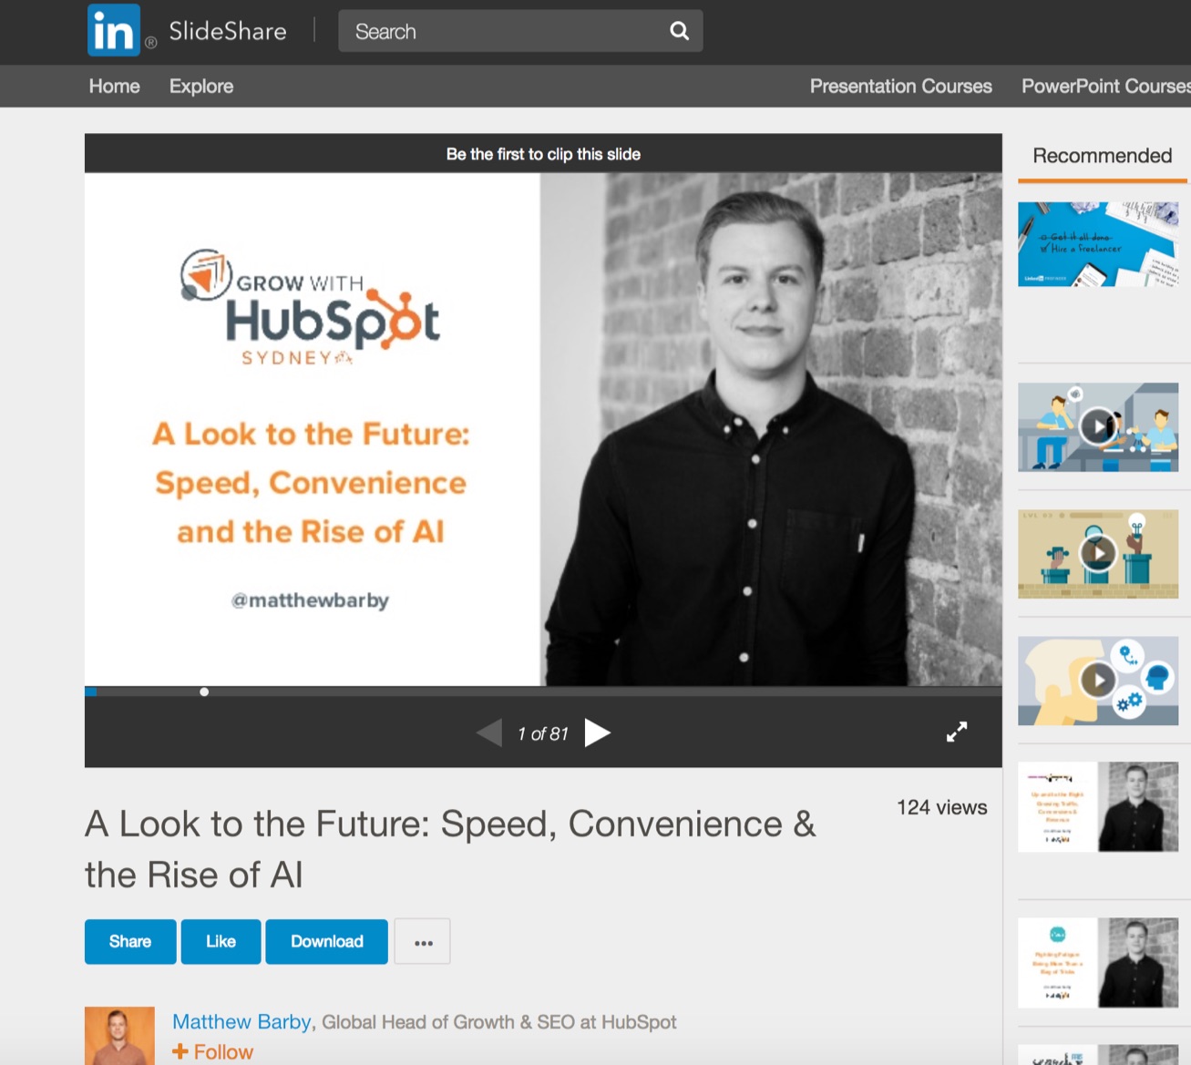Play the recommended video with office workers
The image size is (1191, 1065).
tap(1098, 426)
